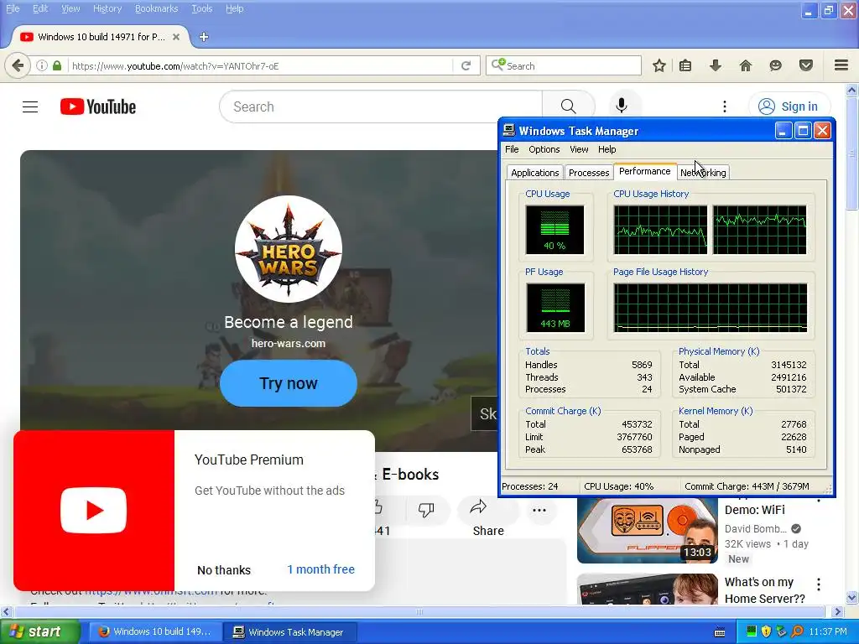Dislike the video with thumbs-down icon
The height and width of the screenshot is (644, 859).
pyautogui.click(x=425, y=510)
